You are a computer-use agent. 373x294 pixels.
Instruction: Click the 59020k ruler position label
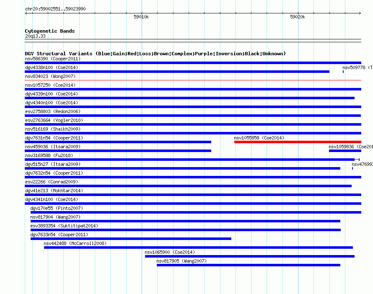[x=298, y=17]
